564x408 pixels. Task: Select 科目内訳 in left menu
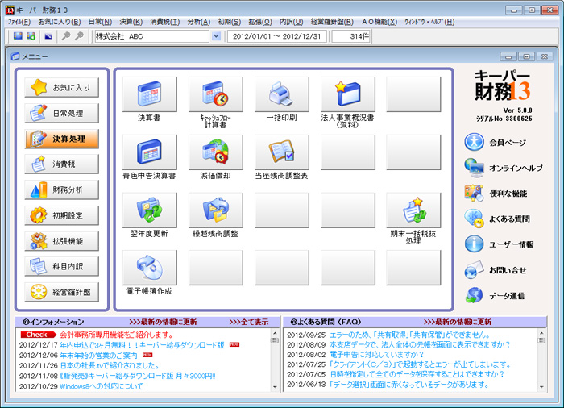(61, 266)
